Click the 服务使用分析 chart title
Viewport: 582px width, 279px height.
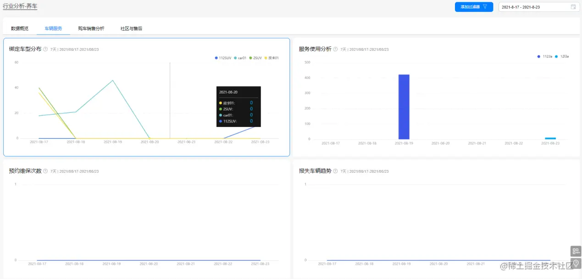coord(315,49)
